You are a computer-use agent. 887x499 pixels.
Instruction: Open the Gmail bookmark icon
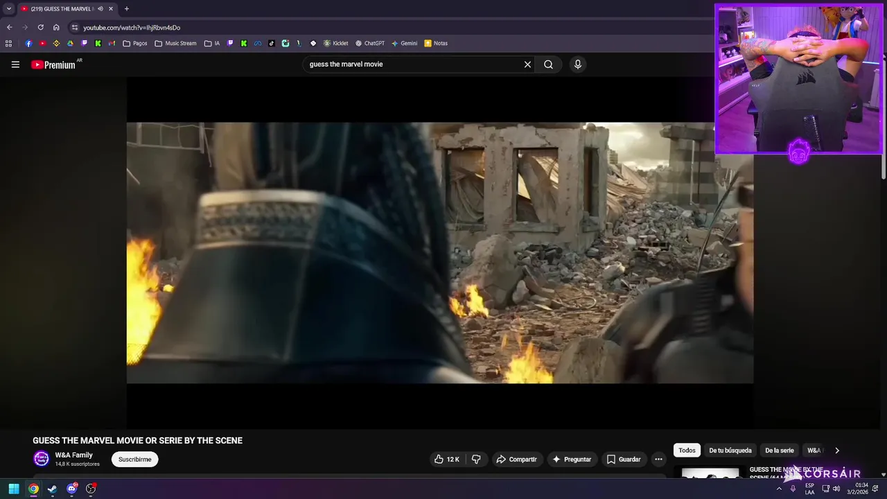tap(112, 43)
